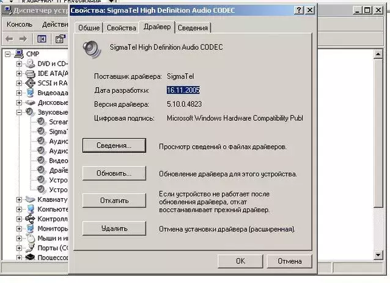390x283 pixels.
Task: Expand the Клавиату node
Action: (x=19, y=199)
